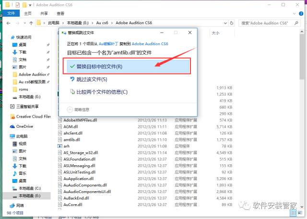The width and height of the screenshot is (307, 219).
Task: Open OneDrive in the sidebar
Action: [x=24, y=126]
